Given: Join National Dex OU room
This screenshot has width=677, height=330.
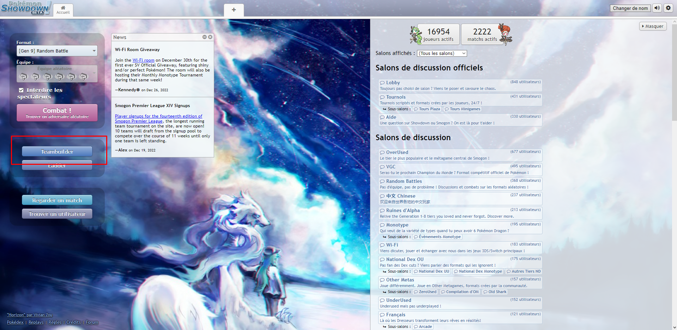Looking at the screenshot, I should tap(460, 262).
